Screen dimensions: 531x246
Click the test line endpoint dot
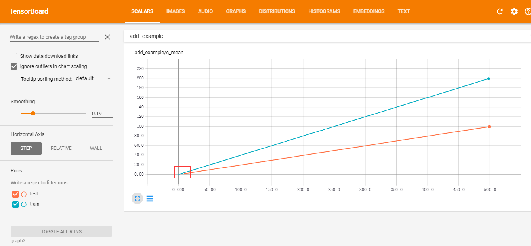tap(489, 127)
